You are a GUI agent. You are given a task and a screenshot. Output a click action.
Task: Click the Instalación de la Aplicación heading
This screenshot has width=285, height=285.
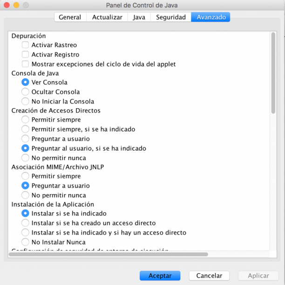point(53,204)
